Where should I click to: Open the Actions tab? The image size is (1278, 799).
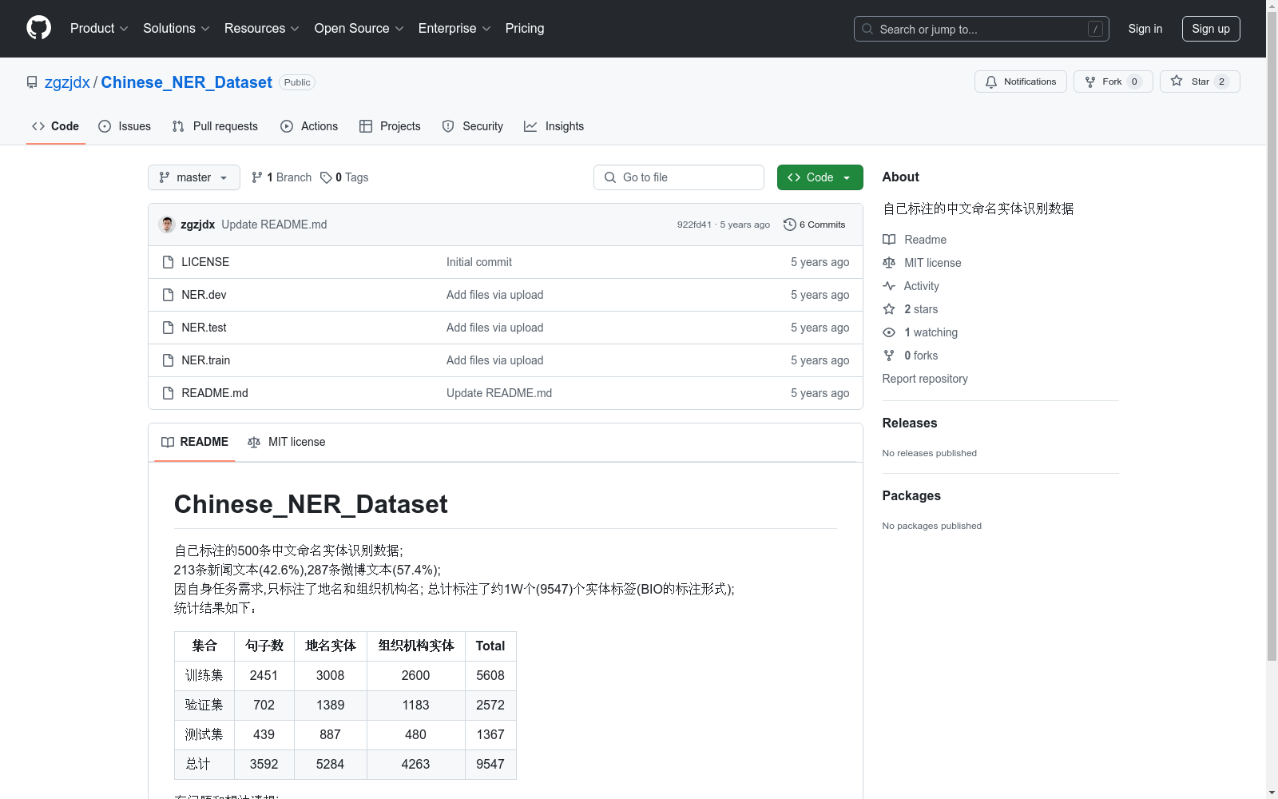coord(309,126)
